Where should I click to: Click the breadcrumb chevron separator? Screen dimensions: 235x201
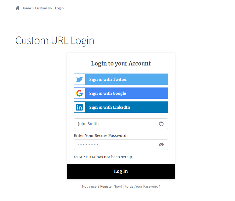tap(33, 8)
